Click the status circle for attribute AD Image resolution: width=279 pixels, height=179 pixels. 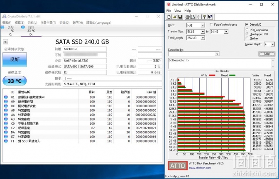click(6, 119)
